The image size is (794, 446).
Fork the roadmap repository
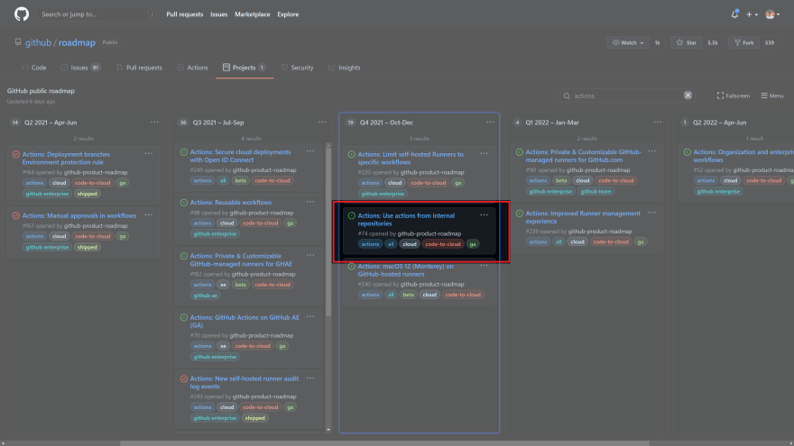coord(744,42)
